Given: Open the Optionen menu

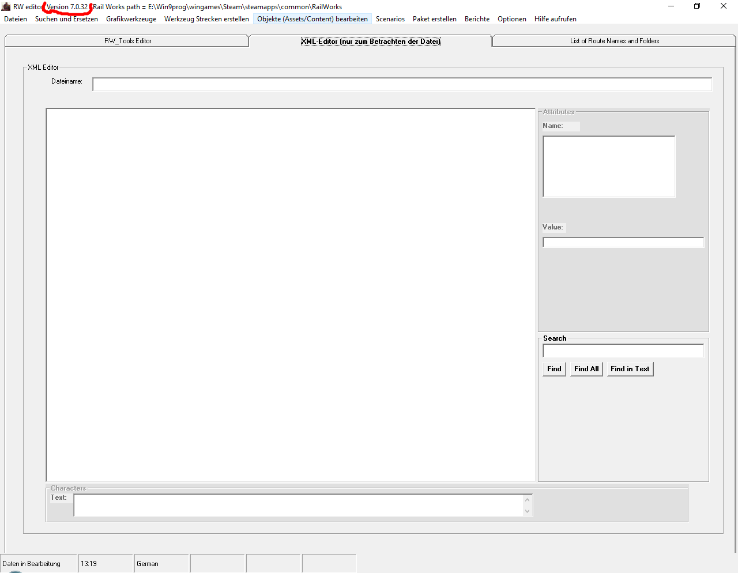Looking at the screenshot, I should (512, 19).
